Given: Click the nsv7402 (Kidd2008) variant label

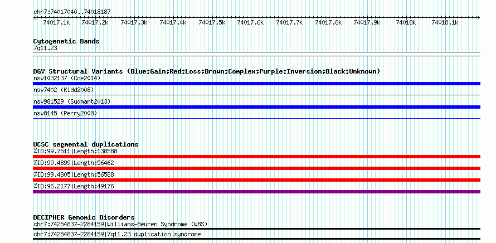Looking at the screenshot, I should click(64, 90).
